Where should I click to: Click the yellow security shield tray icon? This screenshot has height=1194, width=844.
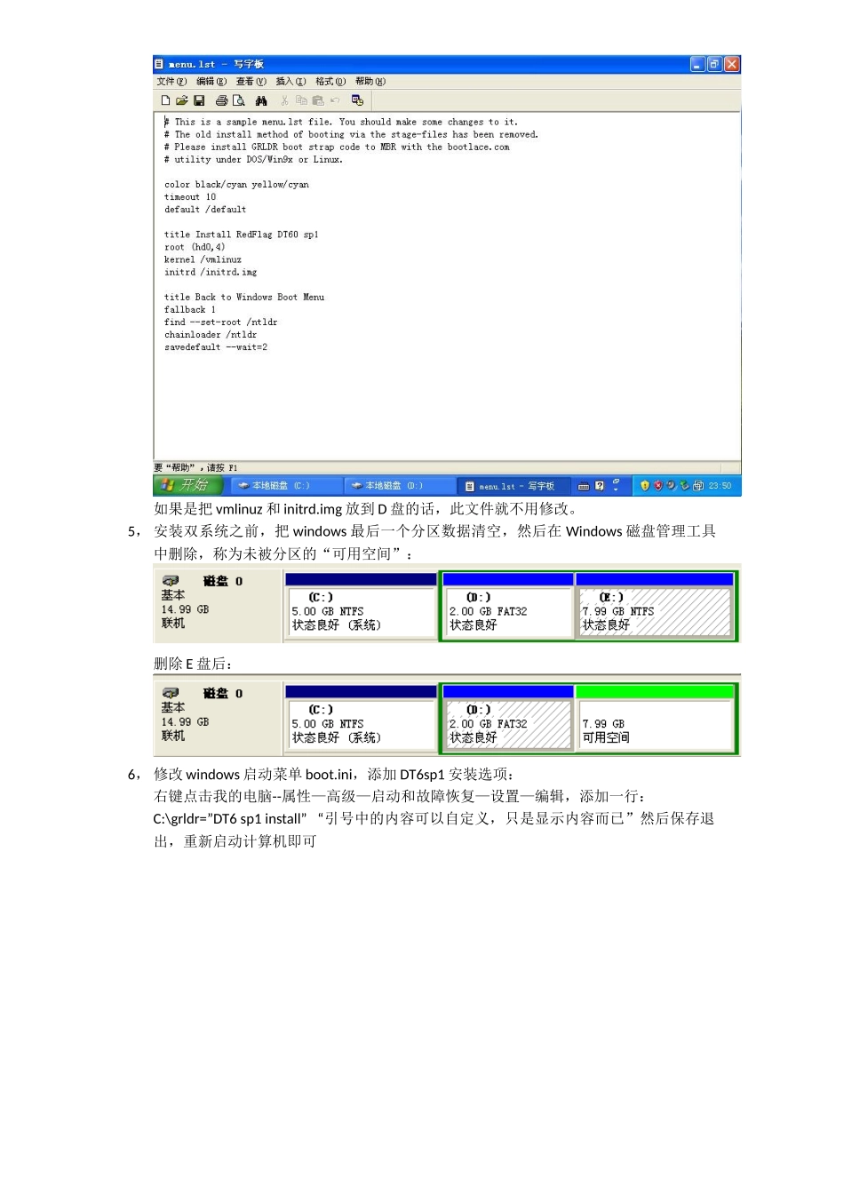[645, 486]
